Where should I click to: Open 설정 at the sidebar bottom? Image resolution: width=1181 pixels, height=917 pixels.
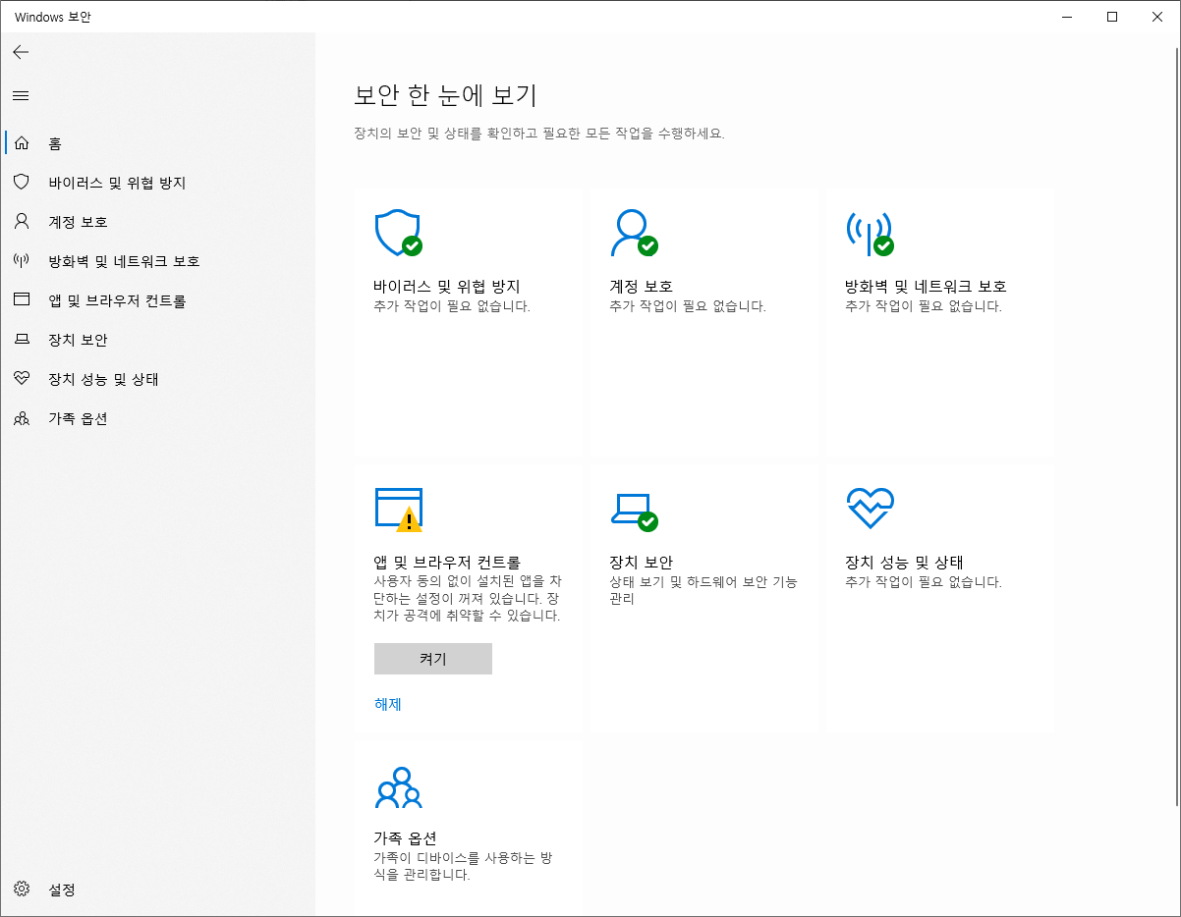62,890
